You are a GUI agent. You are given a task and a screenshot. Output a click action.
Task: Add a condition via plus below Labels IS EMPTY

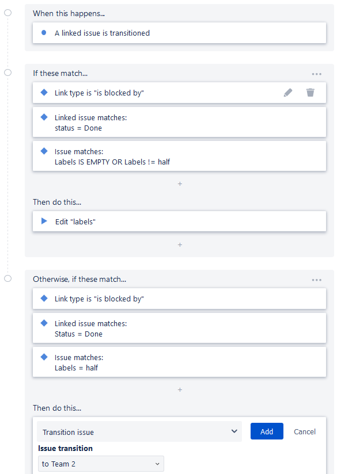(180, 184)
